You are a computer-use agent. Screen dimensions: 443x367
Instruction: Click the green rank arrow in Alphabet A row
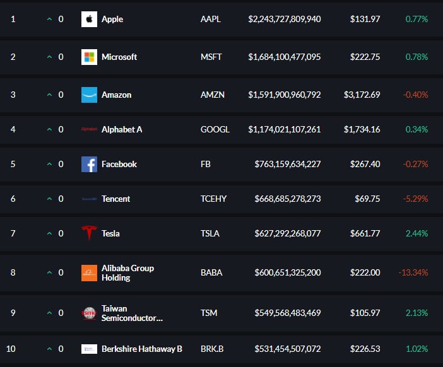point(49,129)
